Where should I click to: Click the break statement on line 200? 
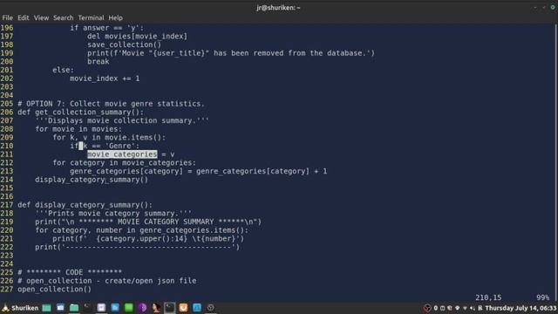tap(99, 62)
